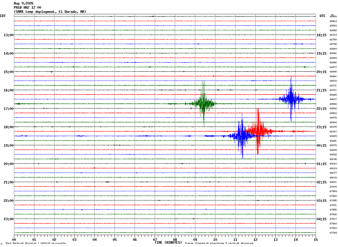The image size is (338, 247).
Task: Click the DC offset value '68406'
Action: [x=333, y=122]
